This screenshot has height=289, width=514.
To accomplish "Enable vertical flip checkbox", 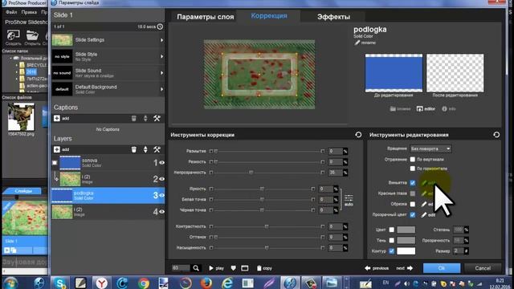I will point(412,159).
